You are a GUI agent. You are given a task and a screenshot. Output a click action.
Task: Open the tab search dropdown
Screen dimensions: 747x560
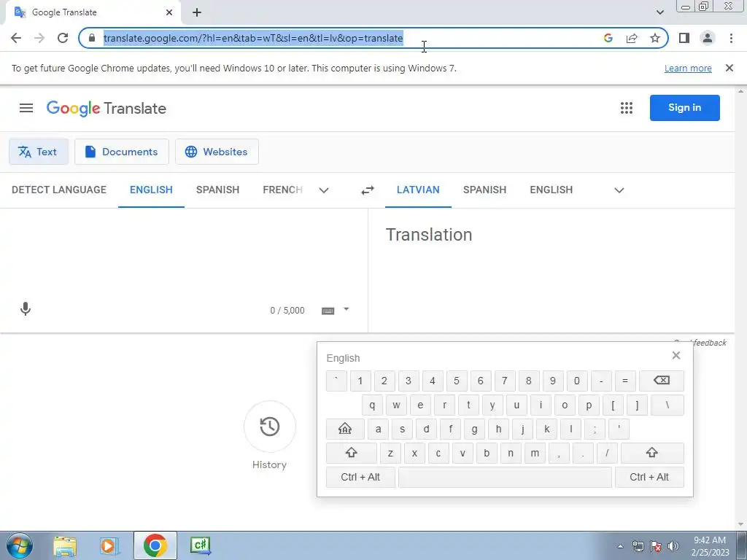click(659, 12)
